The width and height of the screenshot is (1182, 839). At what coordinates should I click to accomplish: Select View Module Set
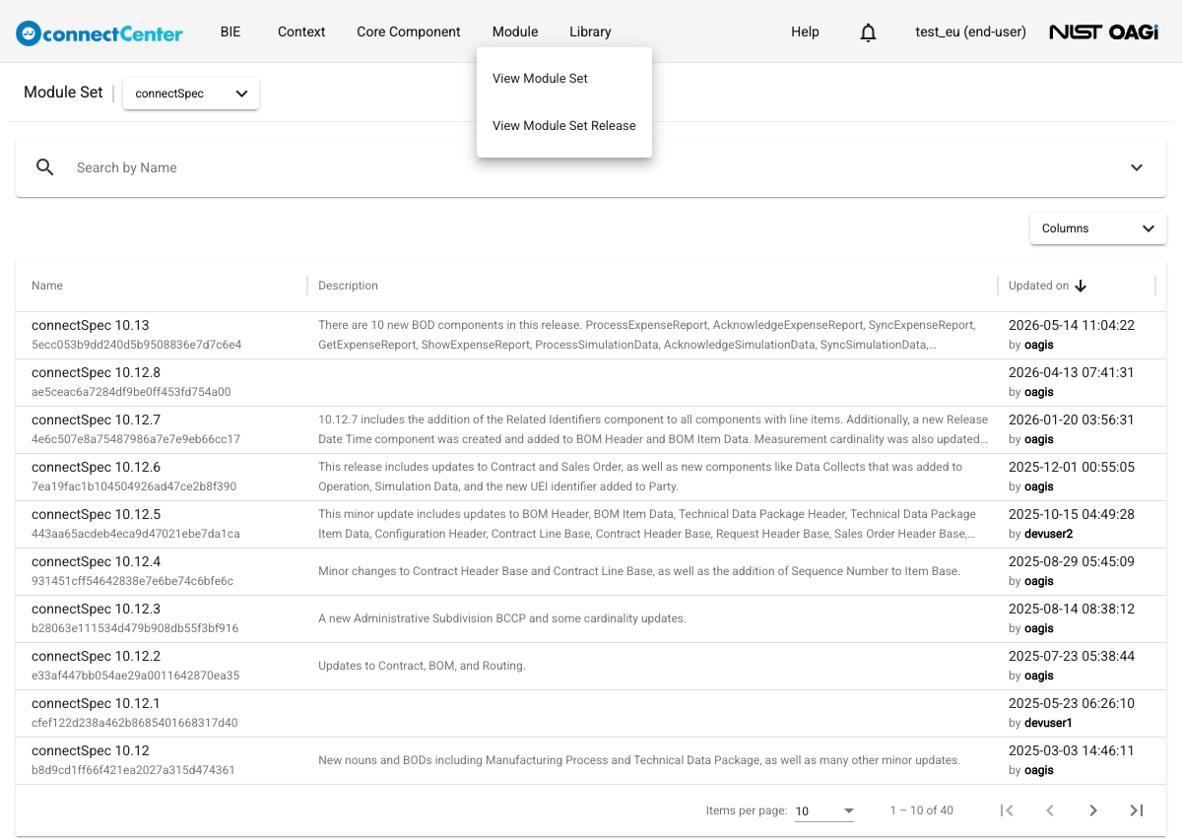click(x=564, y=79)
